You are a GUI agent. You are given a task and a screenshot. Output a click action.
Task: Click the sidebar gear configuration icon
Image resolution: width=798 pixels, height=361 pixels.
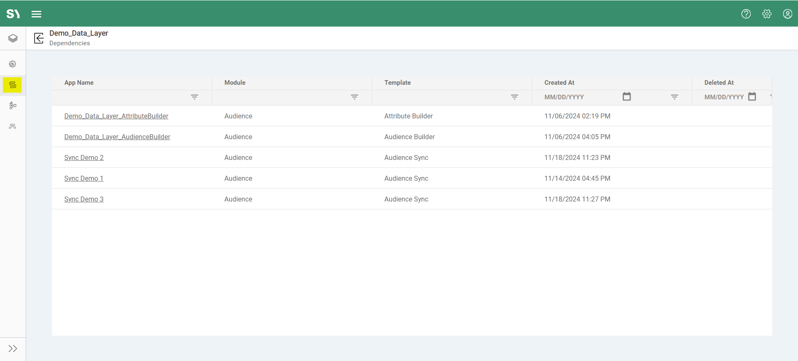(x=12, y=64)
